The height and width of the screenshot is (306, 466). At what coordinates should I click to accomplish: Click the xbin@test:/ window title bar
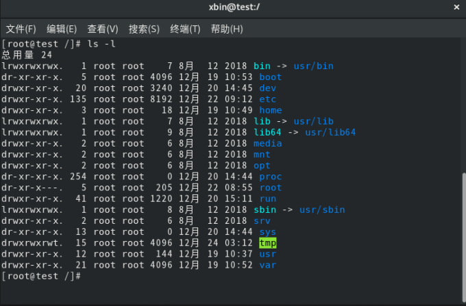point(233,7)
